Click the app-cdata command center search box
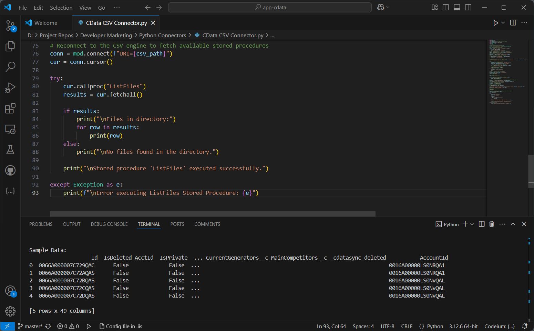 coord(270,7)
